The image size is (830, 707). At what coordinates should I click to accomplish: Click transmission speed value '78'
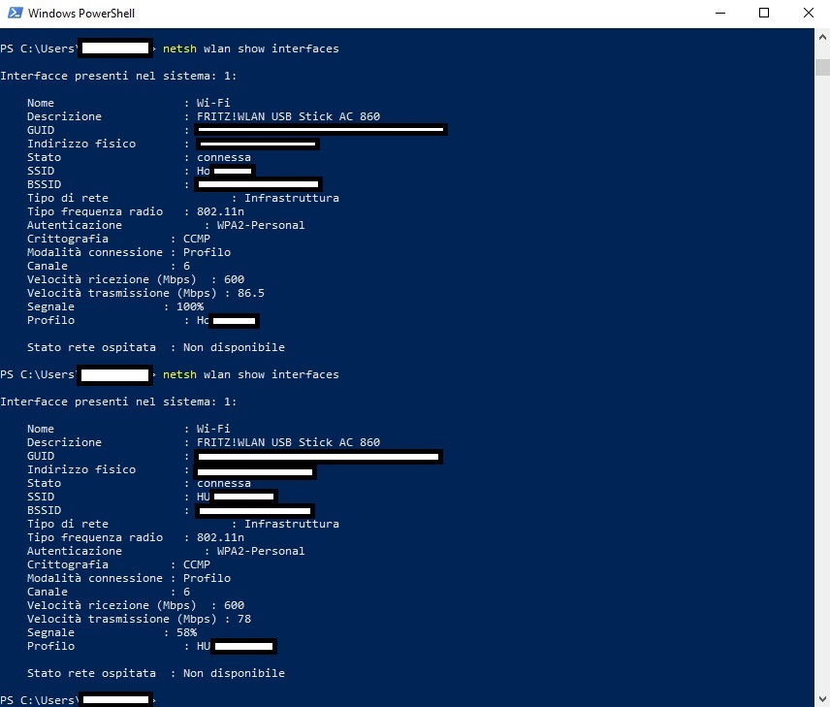pos(244,619)
